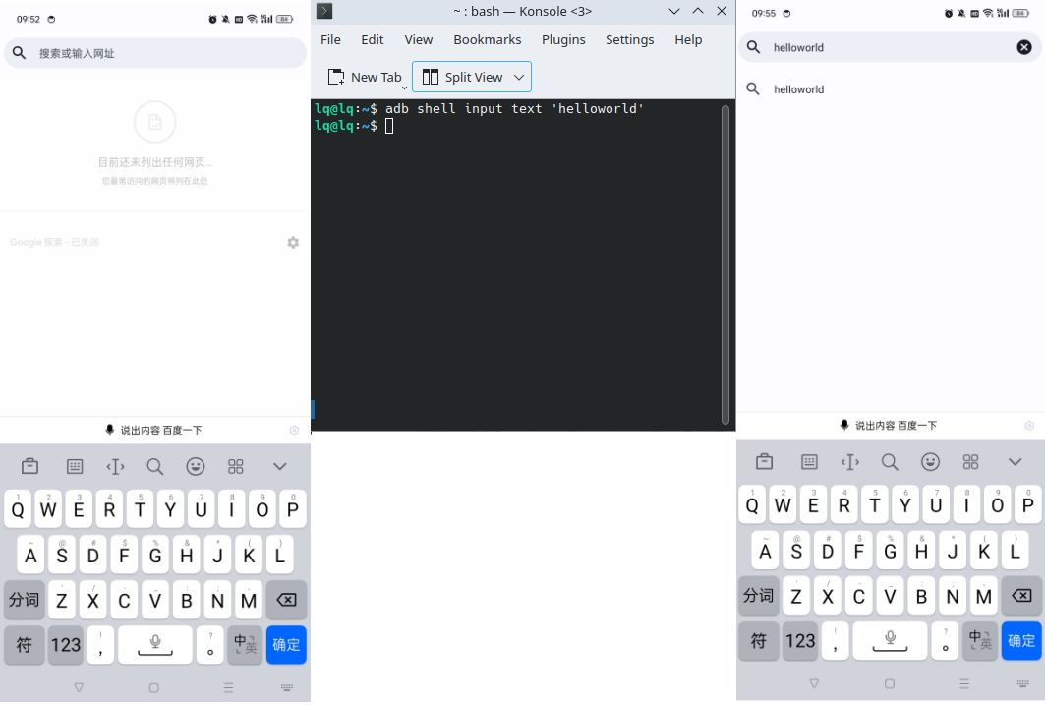
Task: Open emoji icon in left phone keyboard toolbar
Action: tap(196, 466)
